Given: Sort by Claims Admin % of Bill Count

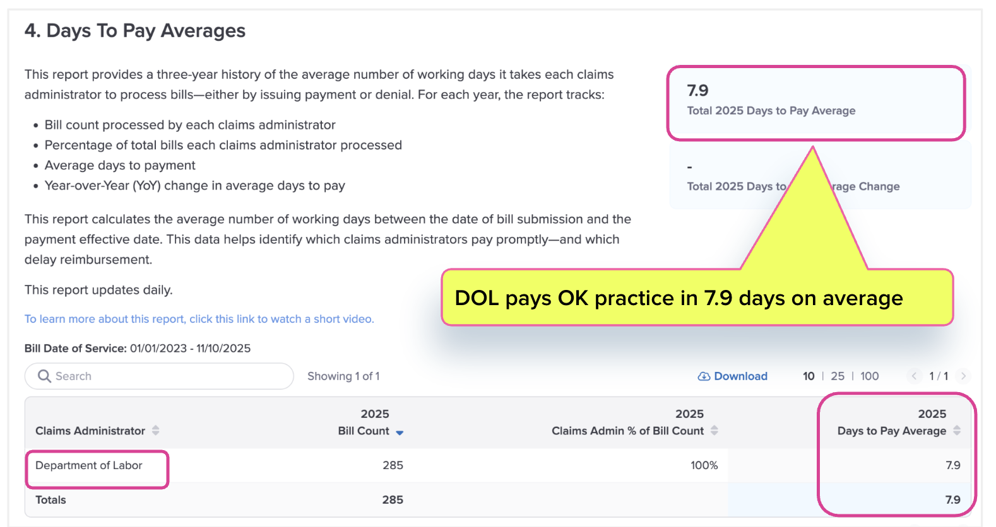Looking at the screenshot, I should 714,431.
